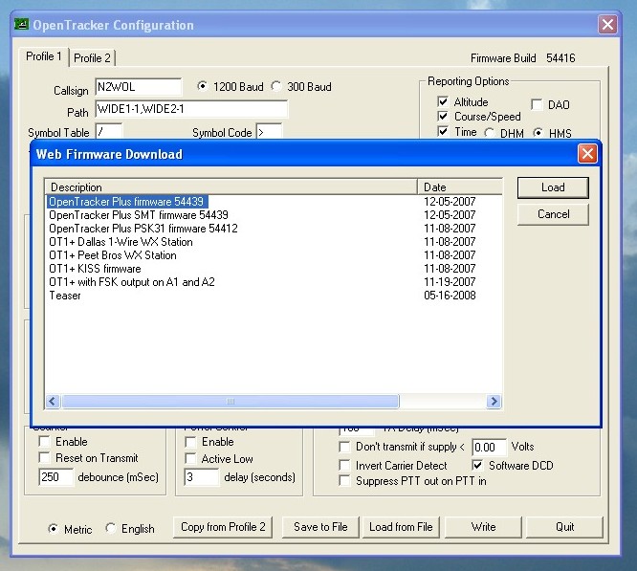This screenshot has width=637, height=571.
Task: Select OT1+ KISS firmware row
Action: click(x=95, y=269)
